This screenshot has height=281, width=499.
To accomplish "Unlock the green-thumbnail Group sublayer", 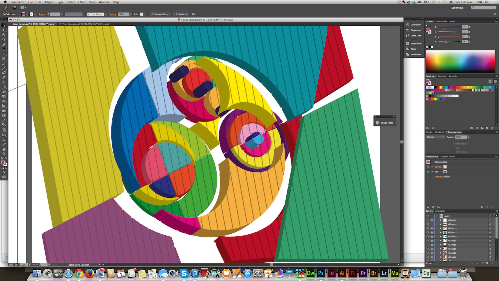I will click(432, 232).
